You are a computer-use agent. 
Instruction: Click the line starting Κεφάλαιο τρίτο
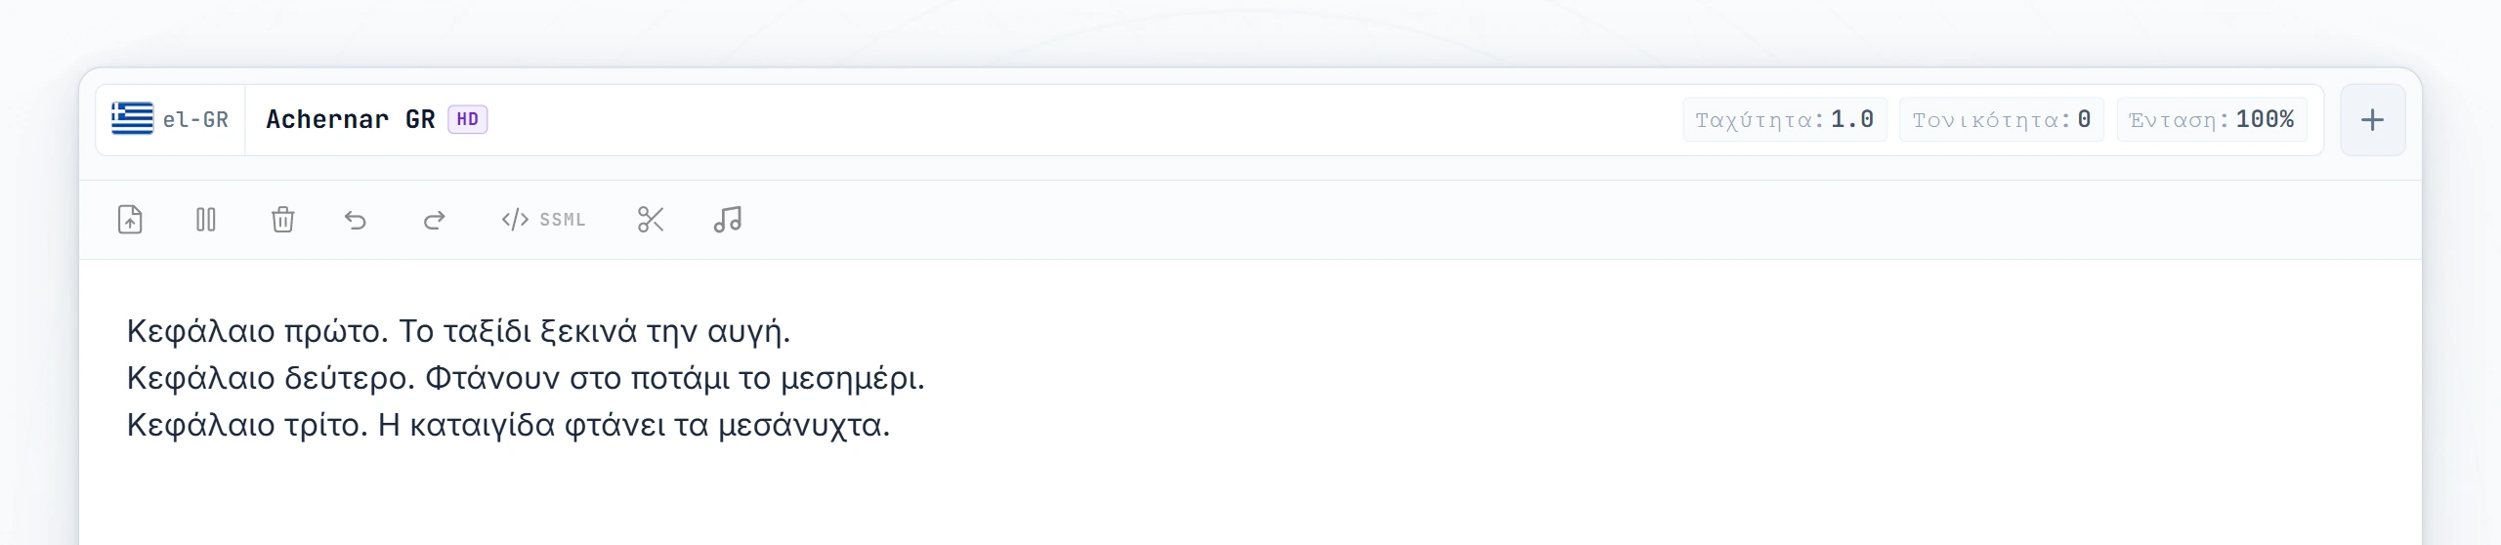click(x=508, y=425)
